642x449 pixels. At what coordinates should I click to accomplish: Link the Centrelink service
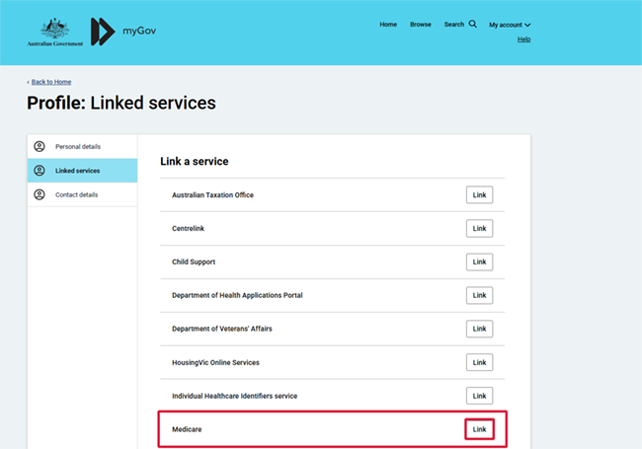point(479,229)
